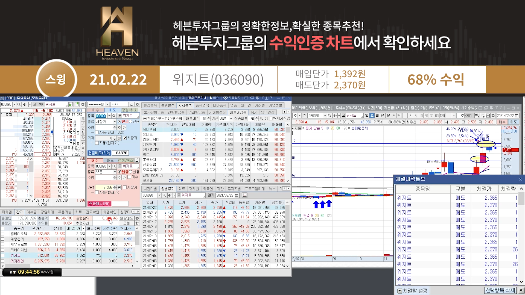Click the magnifier beside the buy-panel stock code
Viewport: 525px width, 295px height.
(x=114, y=166)
